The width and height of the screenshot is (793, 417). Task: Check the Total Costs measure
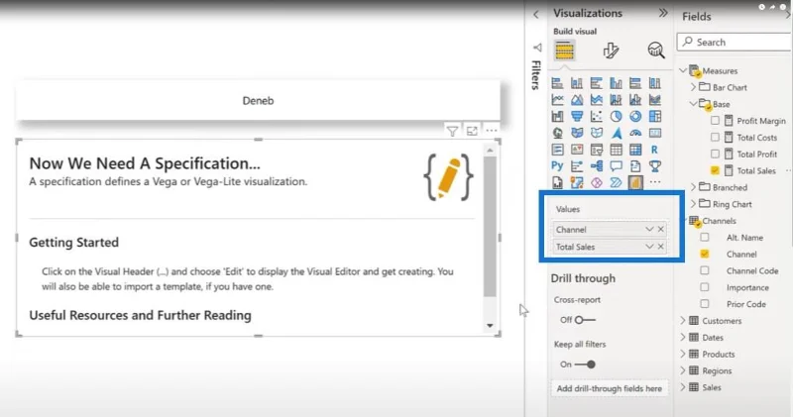715,137
